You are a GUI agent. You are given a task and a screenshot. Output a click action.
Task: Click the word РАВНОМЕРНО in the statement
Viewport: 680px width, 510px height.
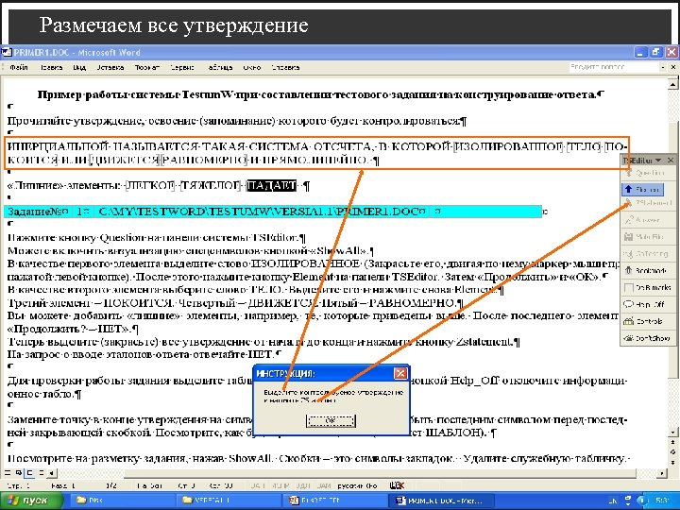point(204,160)
